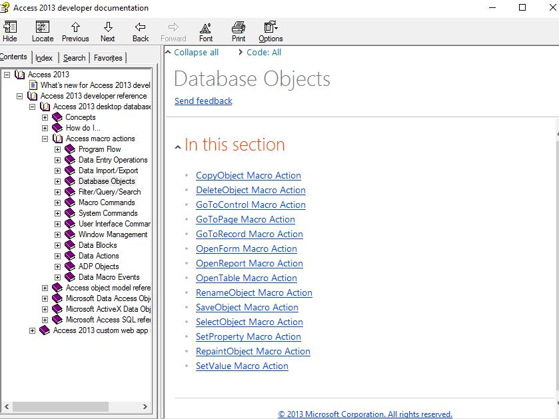
Task: Open the Font toolbar icon
Action: pos(205,28)
